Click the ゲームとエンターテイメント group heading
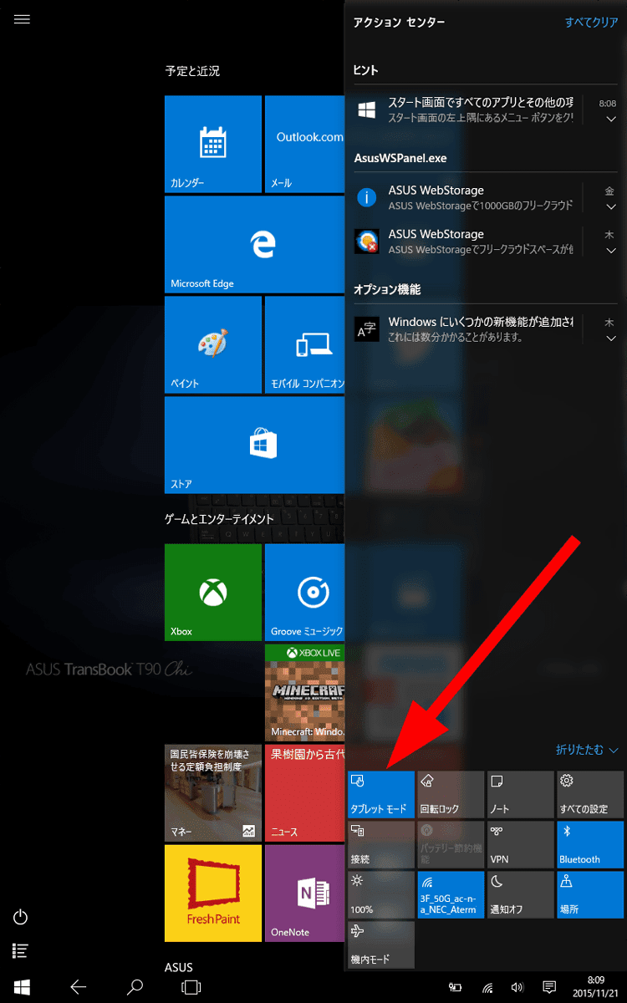This screenshot has height=1003, width=627. (x=219, y=519)
